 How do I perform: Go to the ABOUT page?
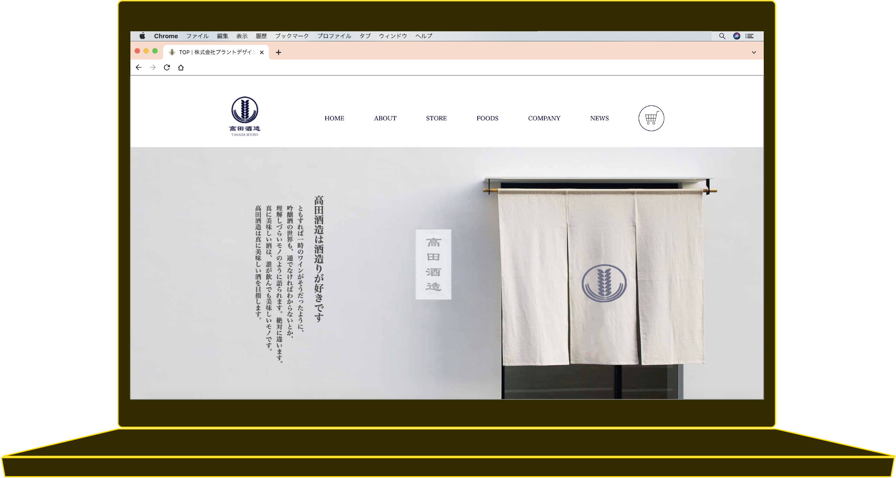(385, 118)
